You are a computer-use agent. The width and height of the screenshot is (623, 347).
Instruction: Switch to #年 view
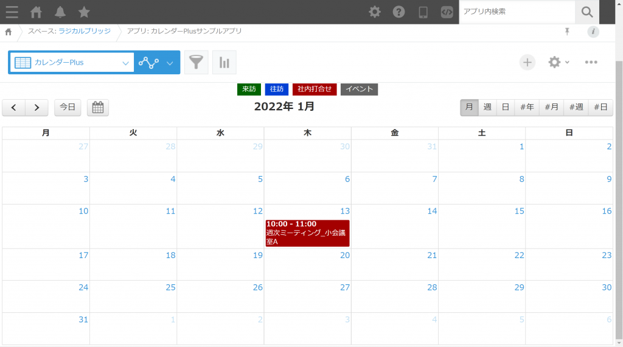527,107
